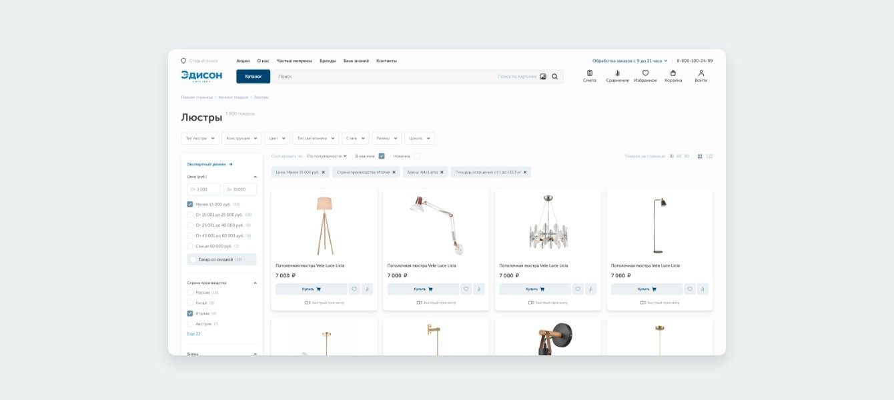894x400 pixels.
Task: Check 'От 40 001 до 60 000 руб.' checkbox
Action: click(190, 235)
